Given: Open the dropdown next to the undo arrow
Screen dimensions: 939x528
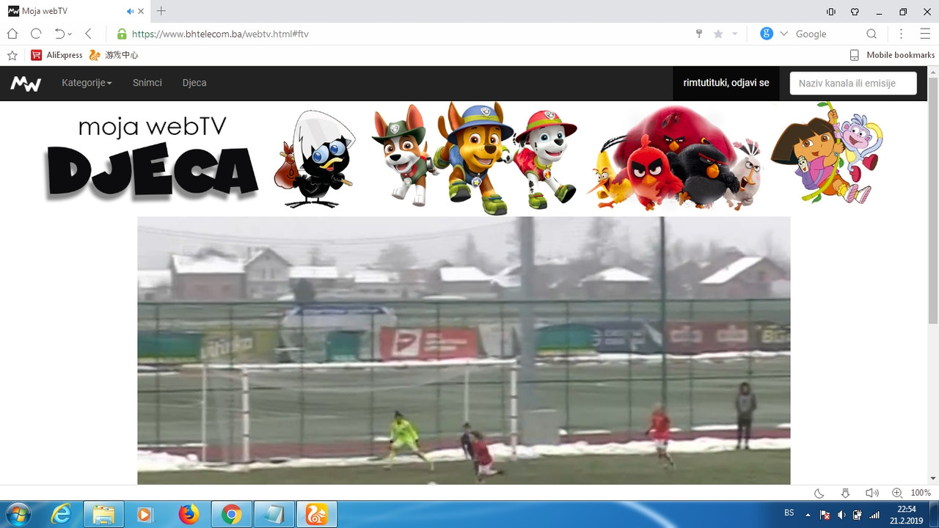Looking at the screenshot, I should point(70,34).
